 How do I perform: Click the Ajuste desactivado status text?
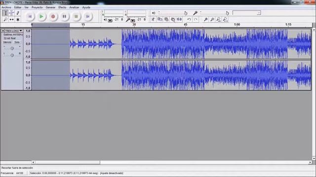(112, 173)
